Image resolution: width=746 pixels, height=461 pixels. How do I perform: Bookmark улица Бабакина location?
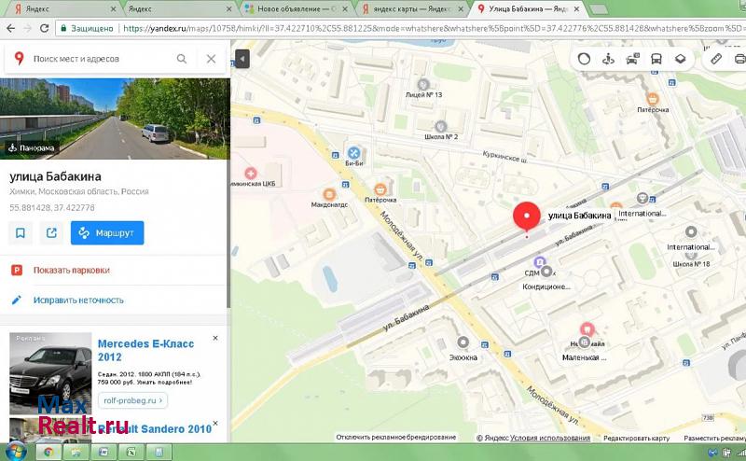point(21,232)
